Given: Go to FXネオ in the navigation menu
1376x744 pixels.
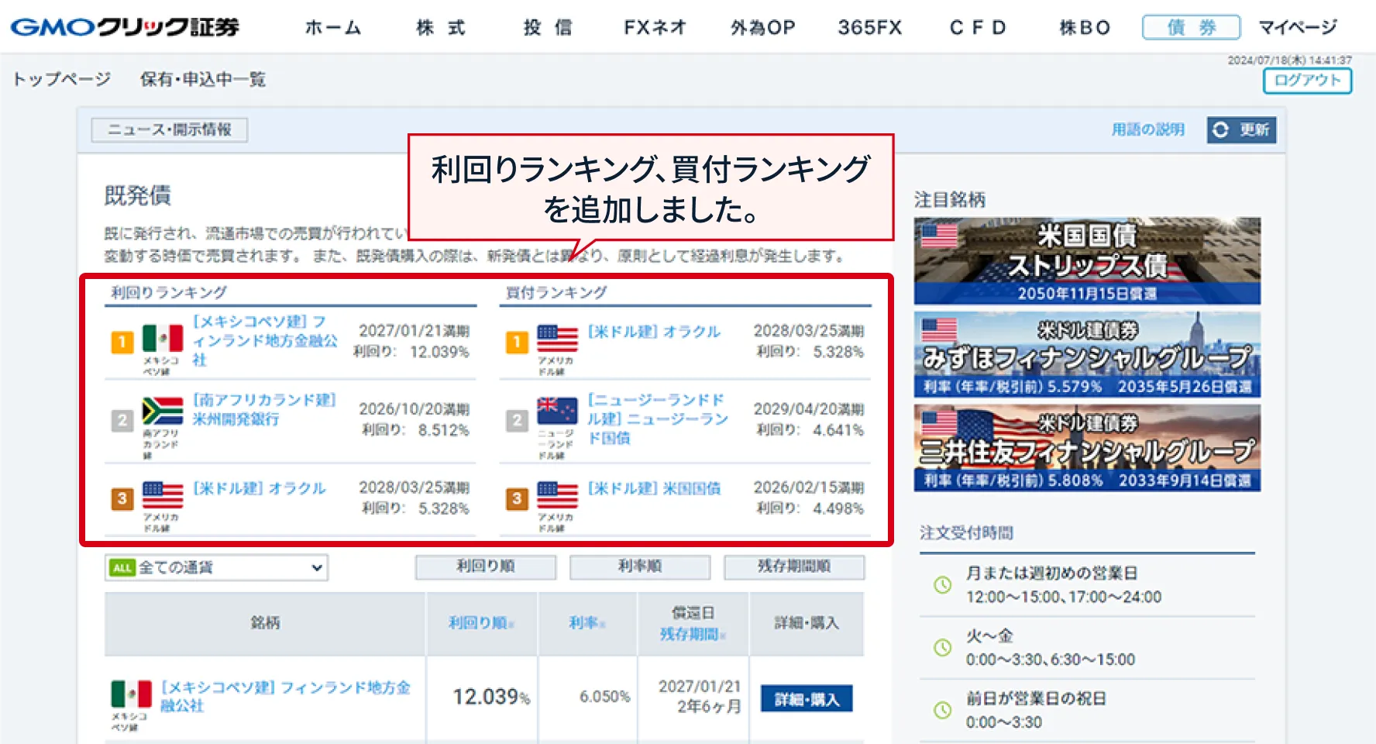Looking at the screenshot, I should pyautogui.click(x=655, y=28).
